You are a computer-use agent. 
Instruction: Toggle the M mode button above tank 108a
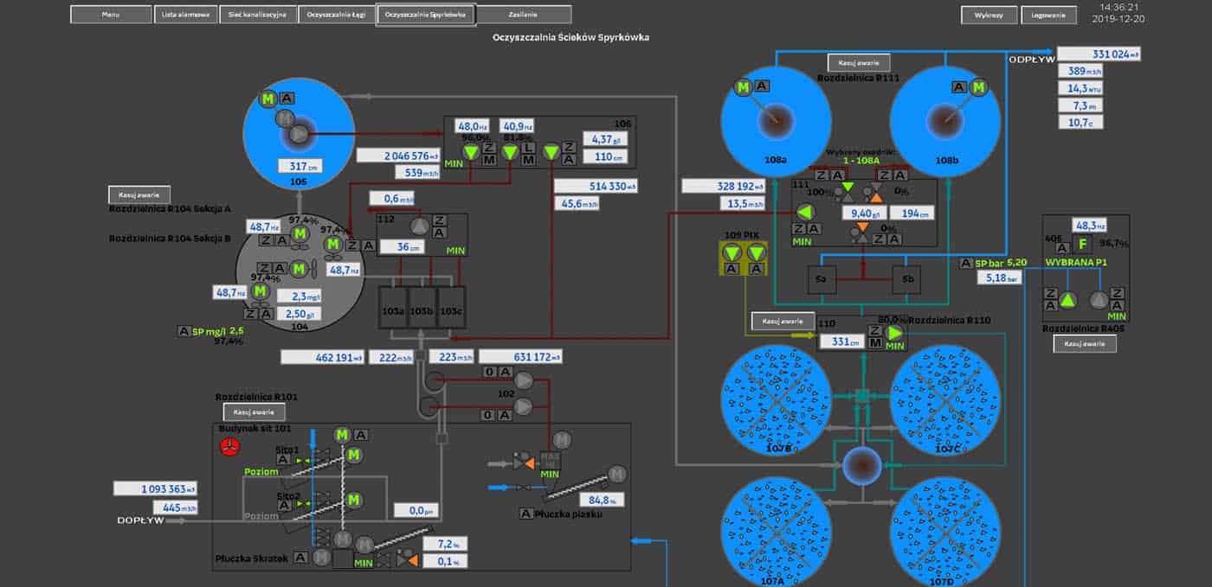pyautogui.click(x=741, y=88)
